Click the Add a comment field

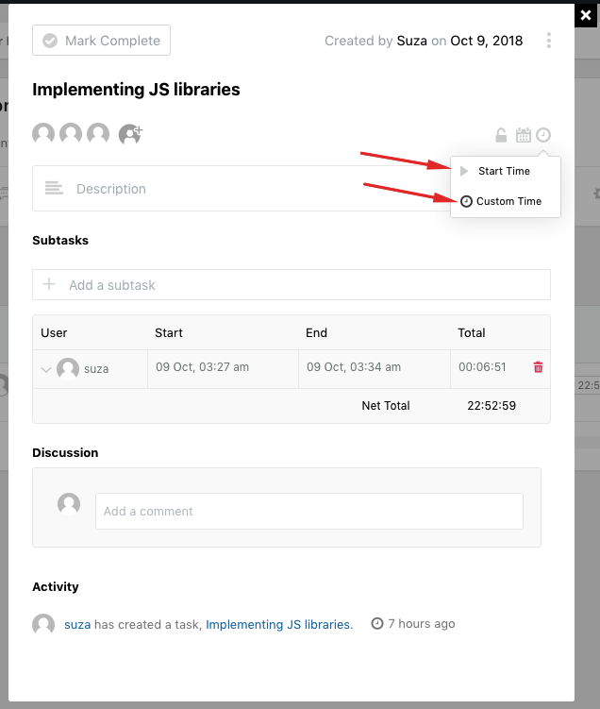click(x=309, y=511)
